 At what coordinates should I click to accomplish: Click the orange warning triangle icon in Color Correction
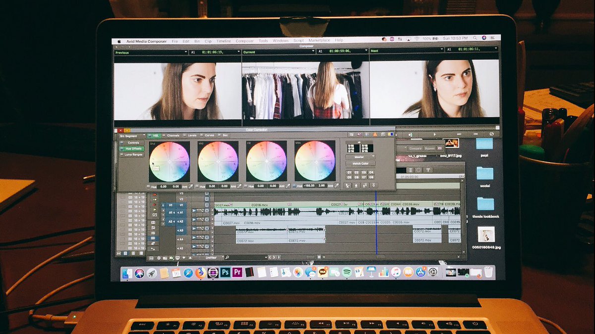pos(375,135)
